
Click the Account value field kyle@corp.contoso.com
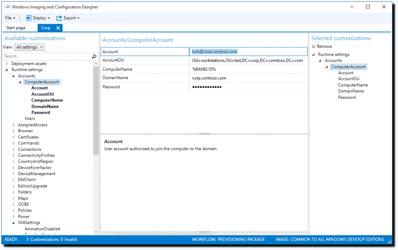pyautogui.click(x=248, y=52)
